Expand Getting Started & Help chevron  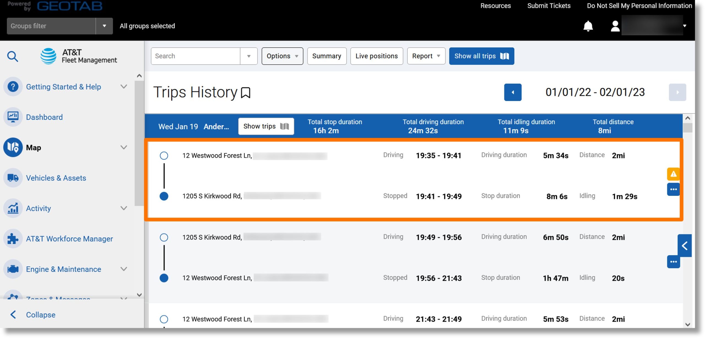pyautogui.click(x=124, y=86)
